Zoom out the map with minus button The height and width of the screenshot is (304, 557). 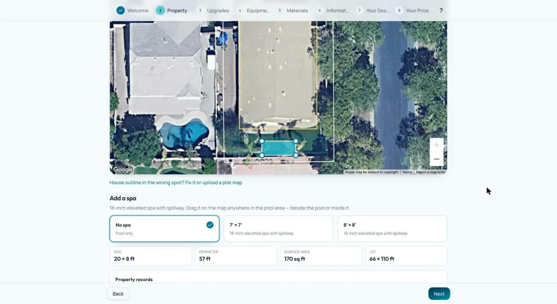436,159
